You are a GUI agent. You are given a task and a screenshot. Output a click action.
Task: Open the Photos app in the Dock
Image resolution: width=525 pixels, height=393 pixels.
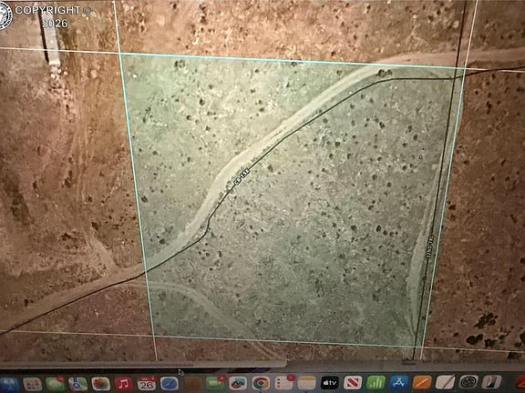pyautogui.click(x=101, y=384)
